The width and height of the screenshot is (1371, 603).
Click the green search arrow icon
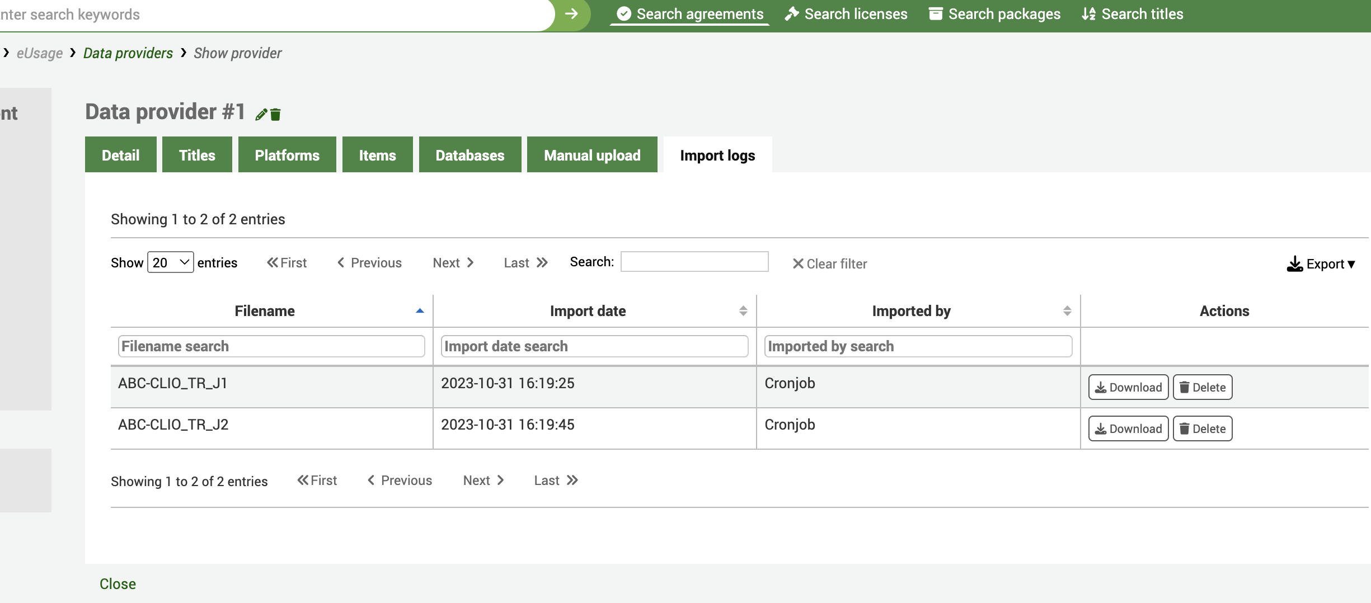(571, 14)
